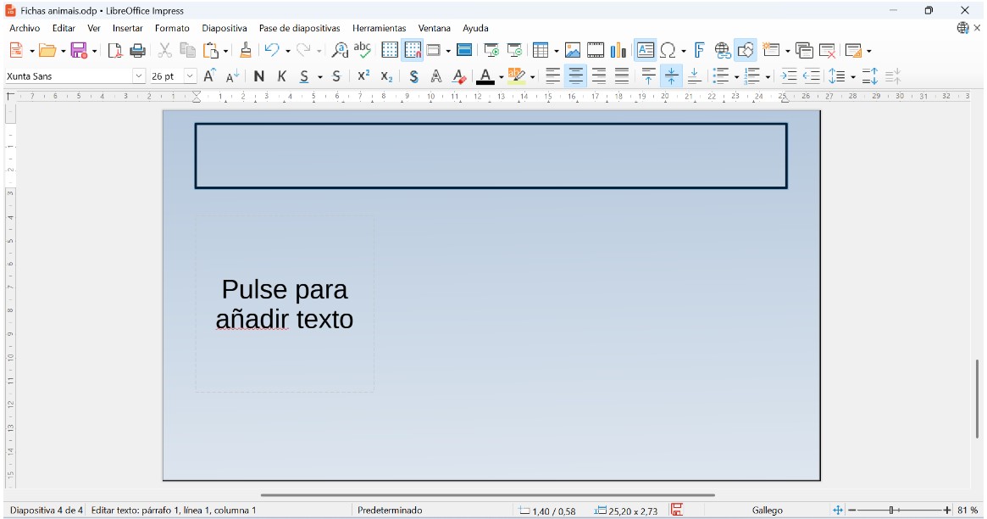Click the Insert Hyperlink icon
Image resolution: width=987 pixels, height=519 pixels.
[x=722, y=51]
